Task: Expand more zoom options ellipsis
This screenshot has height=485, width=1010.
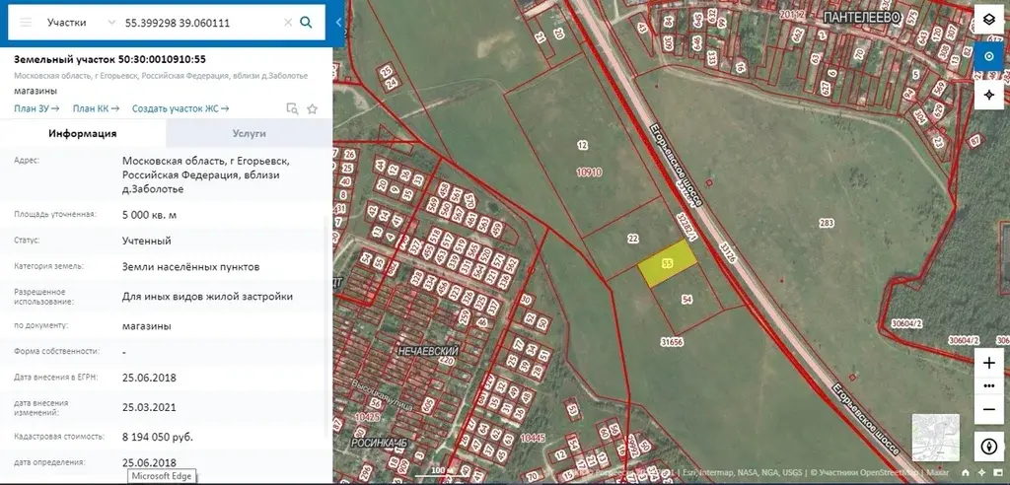Action: [x=989, y=385]
